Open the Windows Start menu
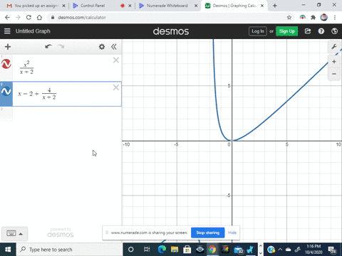 click(x=8, y=250)
